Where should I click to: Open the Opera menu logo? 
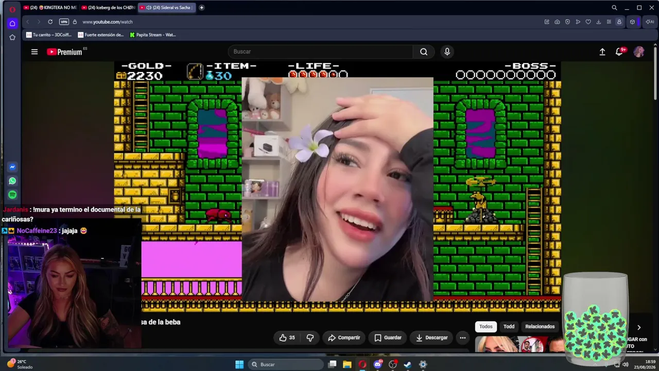pyautogui.click(x=12, y=9)
